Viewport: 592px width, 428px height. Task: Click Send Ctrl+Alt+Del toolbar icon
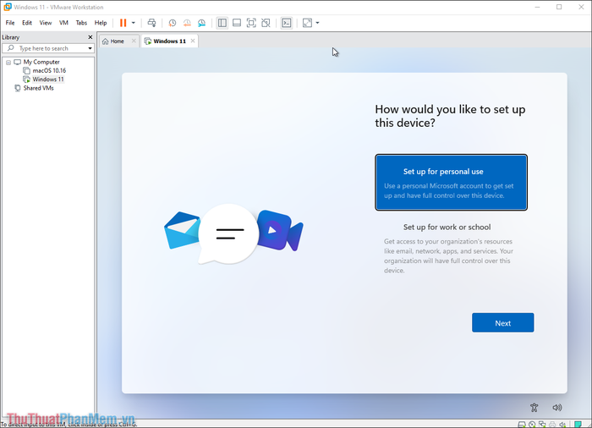[x=151, y=23]
